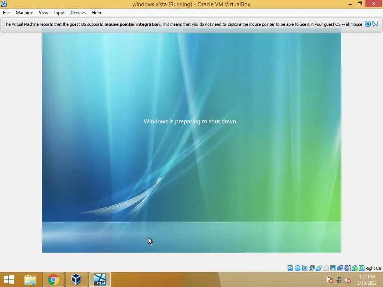Click the network tray icon
This screenshot has width=383, height=287.
pos(339,280)
